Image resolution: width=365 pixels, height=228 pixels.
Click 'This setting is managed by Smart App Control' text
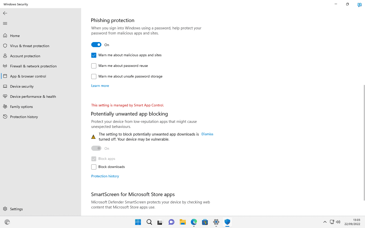click(127, 105)
